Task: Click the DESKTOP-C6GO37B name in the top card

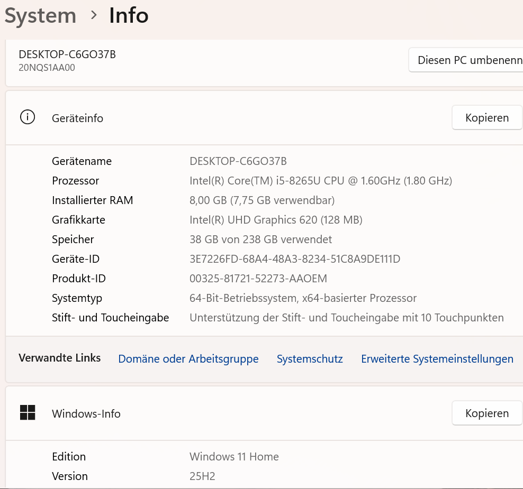Action: coord(67,54)
